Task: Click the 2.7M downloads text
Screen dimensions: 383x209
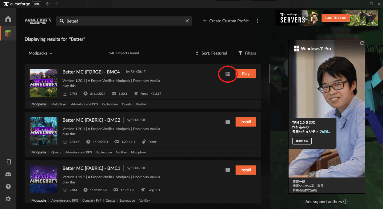Action: click(x=73, y=94)
